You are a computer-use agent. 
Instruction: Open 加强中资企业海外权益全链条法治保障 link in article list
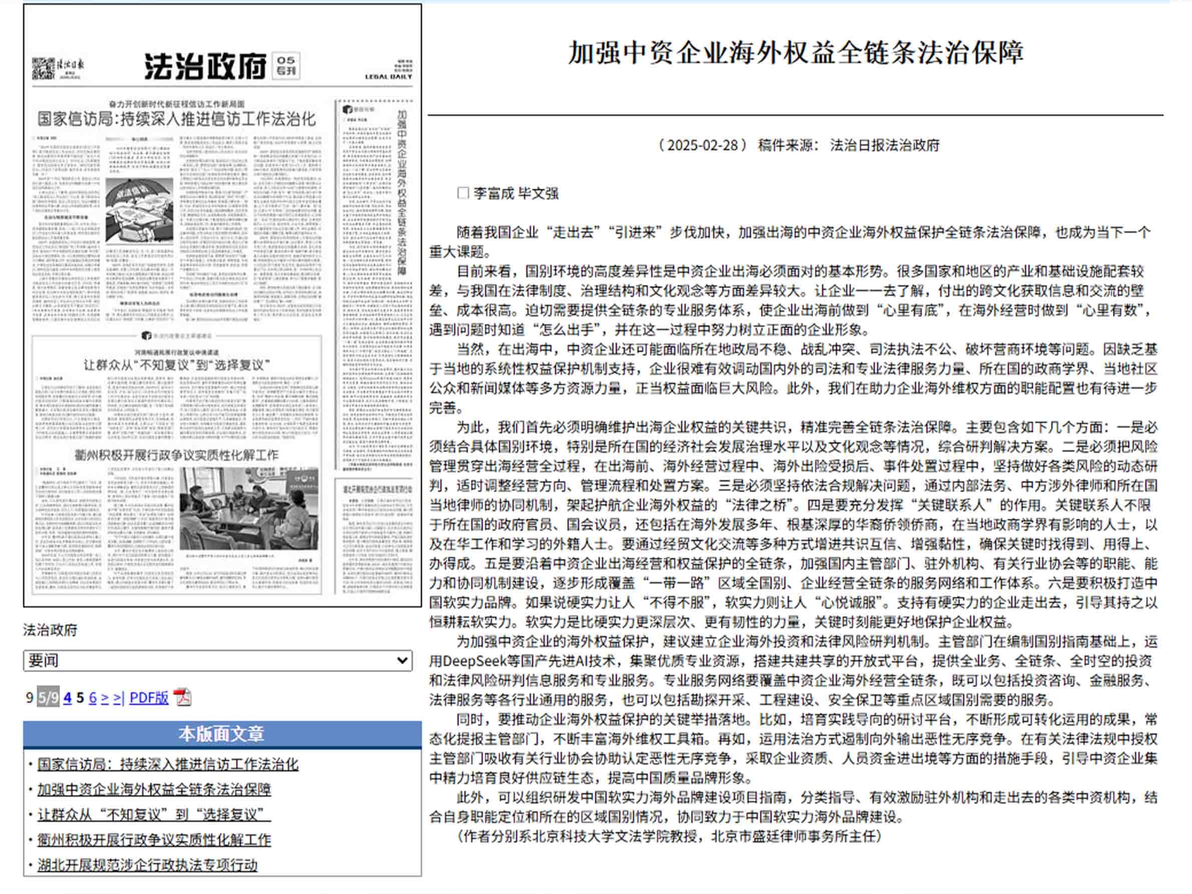[154, 789]
